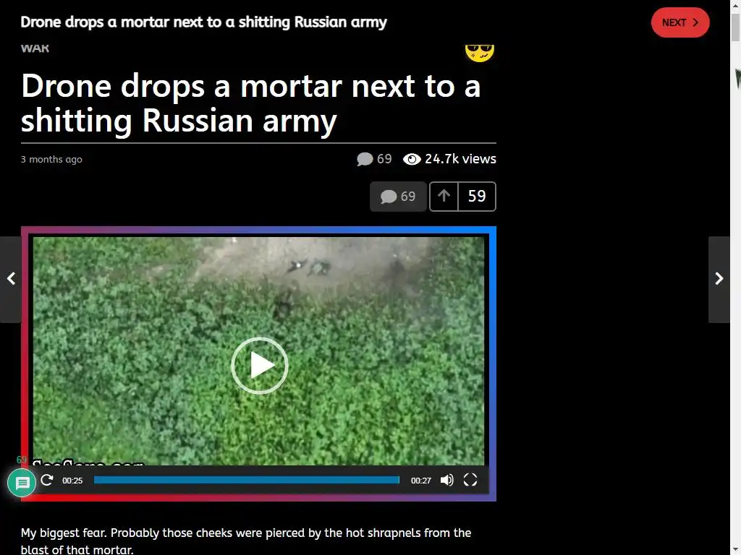Go to next post with right chevron

coord(719,279)
